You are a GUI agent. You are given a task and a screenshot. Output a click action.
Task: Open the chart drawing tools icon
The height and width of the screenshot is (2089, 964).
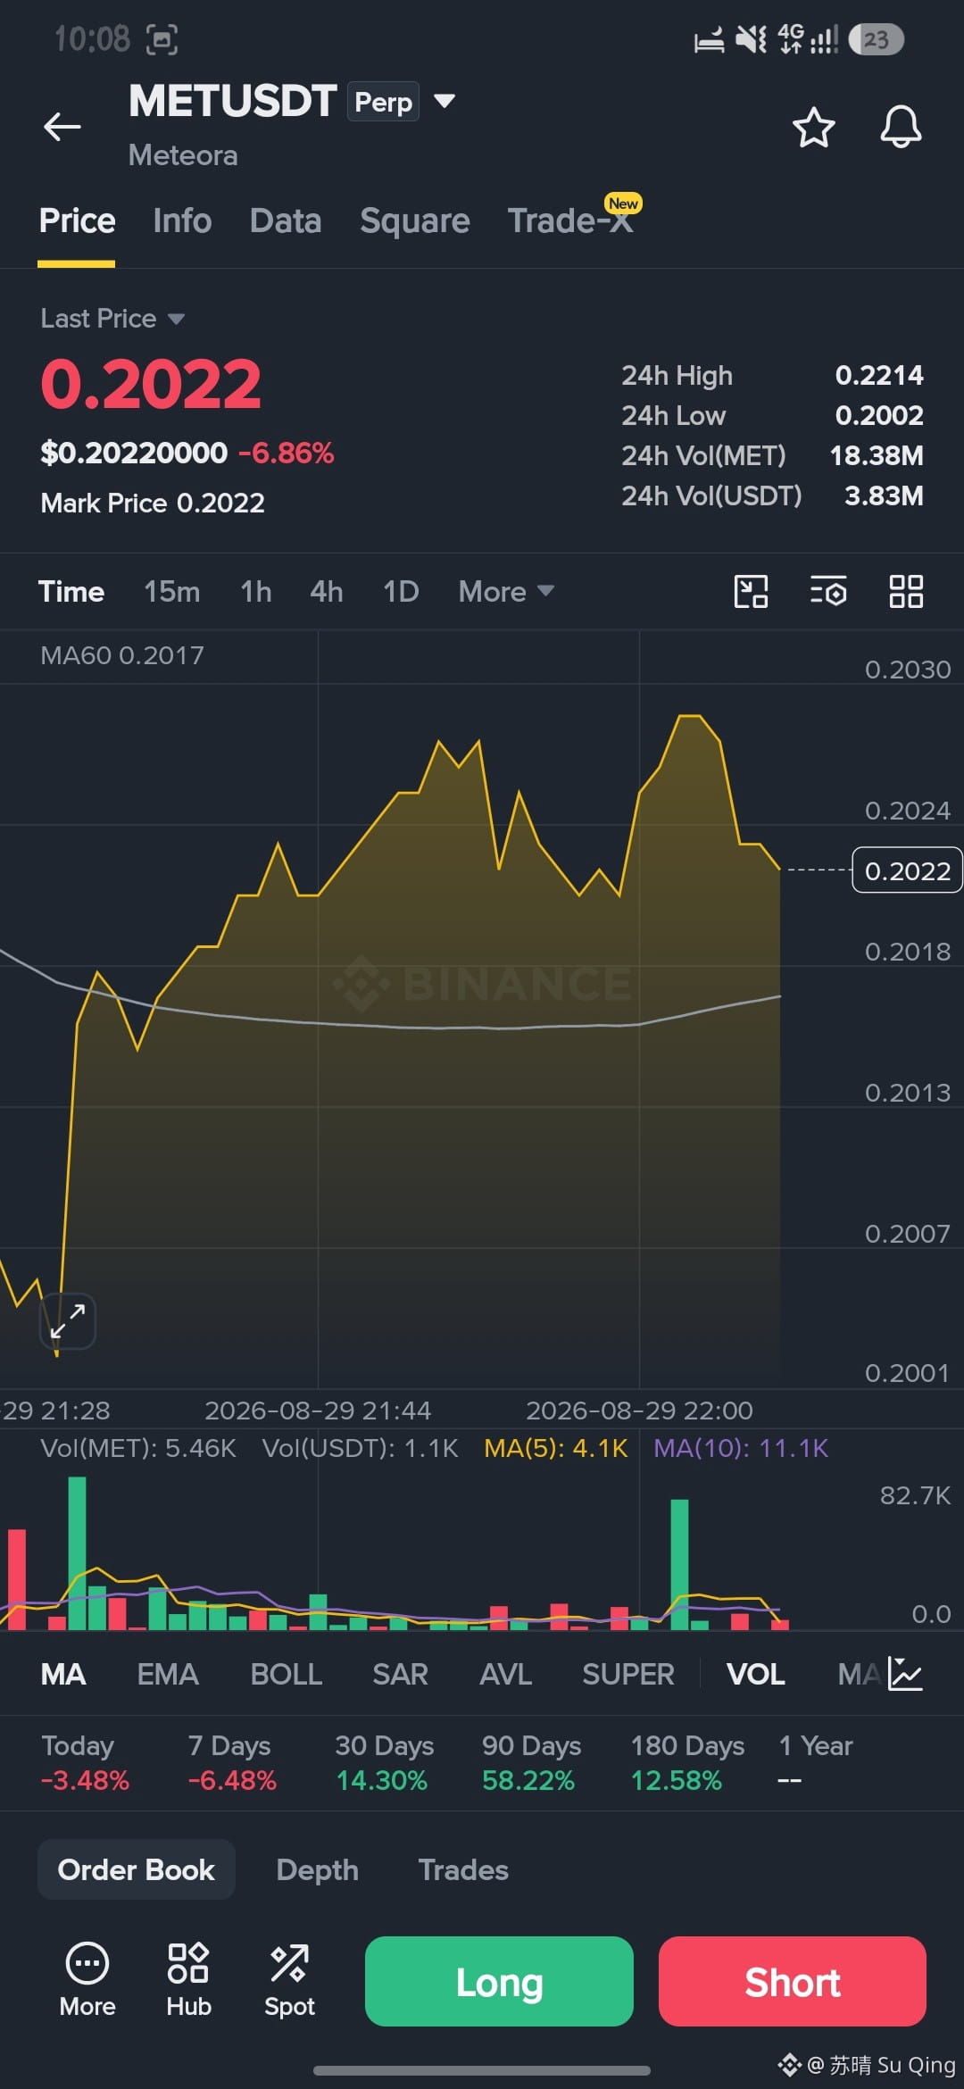point(751,591)
